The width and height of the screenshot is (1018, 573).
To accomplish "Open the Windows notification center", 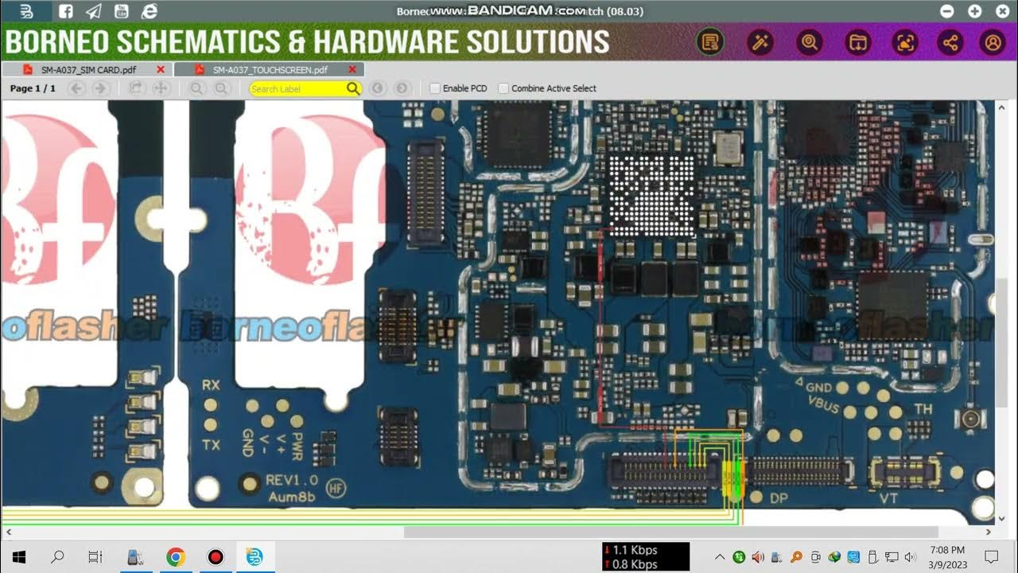I will coord(991,557).
